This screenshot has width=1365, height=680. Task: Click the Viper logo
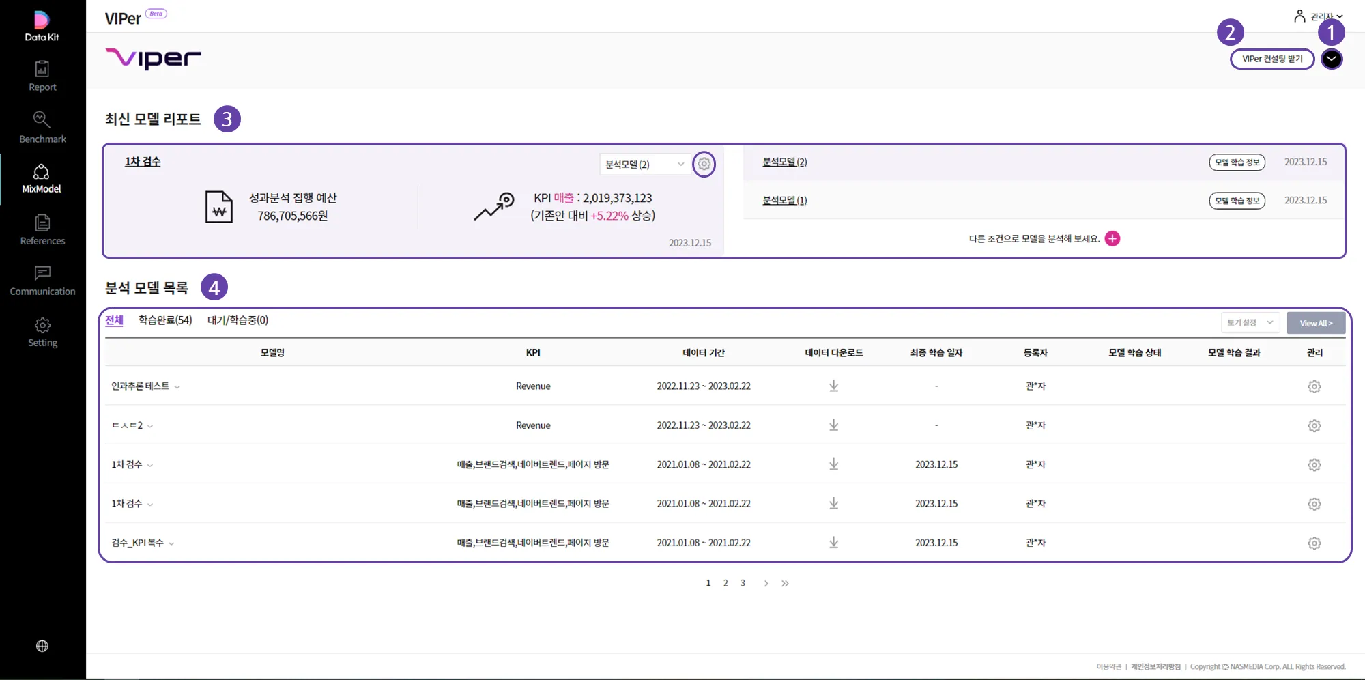154,59
